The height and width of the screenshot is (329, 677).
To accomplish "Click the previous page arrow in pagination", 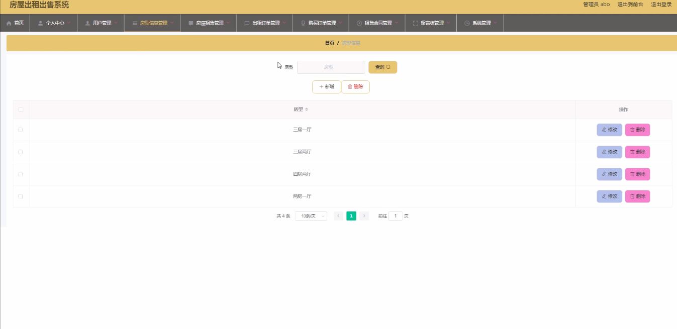I will click(339, 216).
